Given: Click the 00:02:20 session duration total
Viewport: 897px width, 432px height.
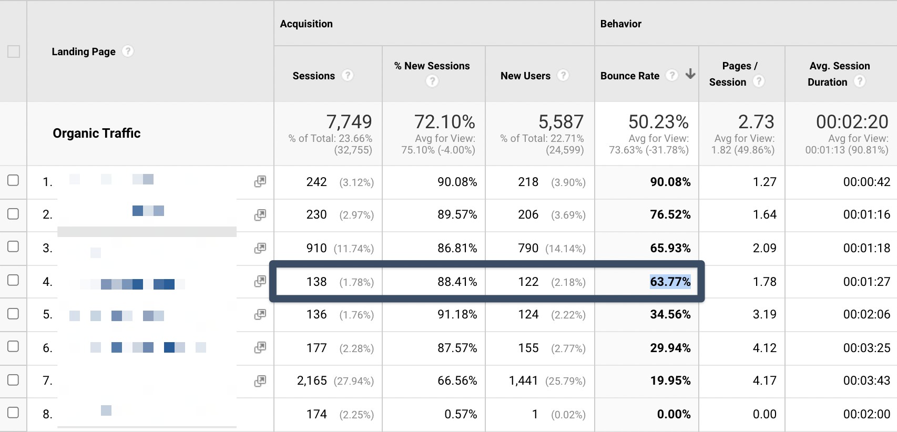Looking at the screenshot, I should point(852,121).
